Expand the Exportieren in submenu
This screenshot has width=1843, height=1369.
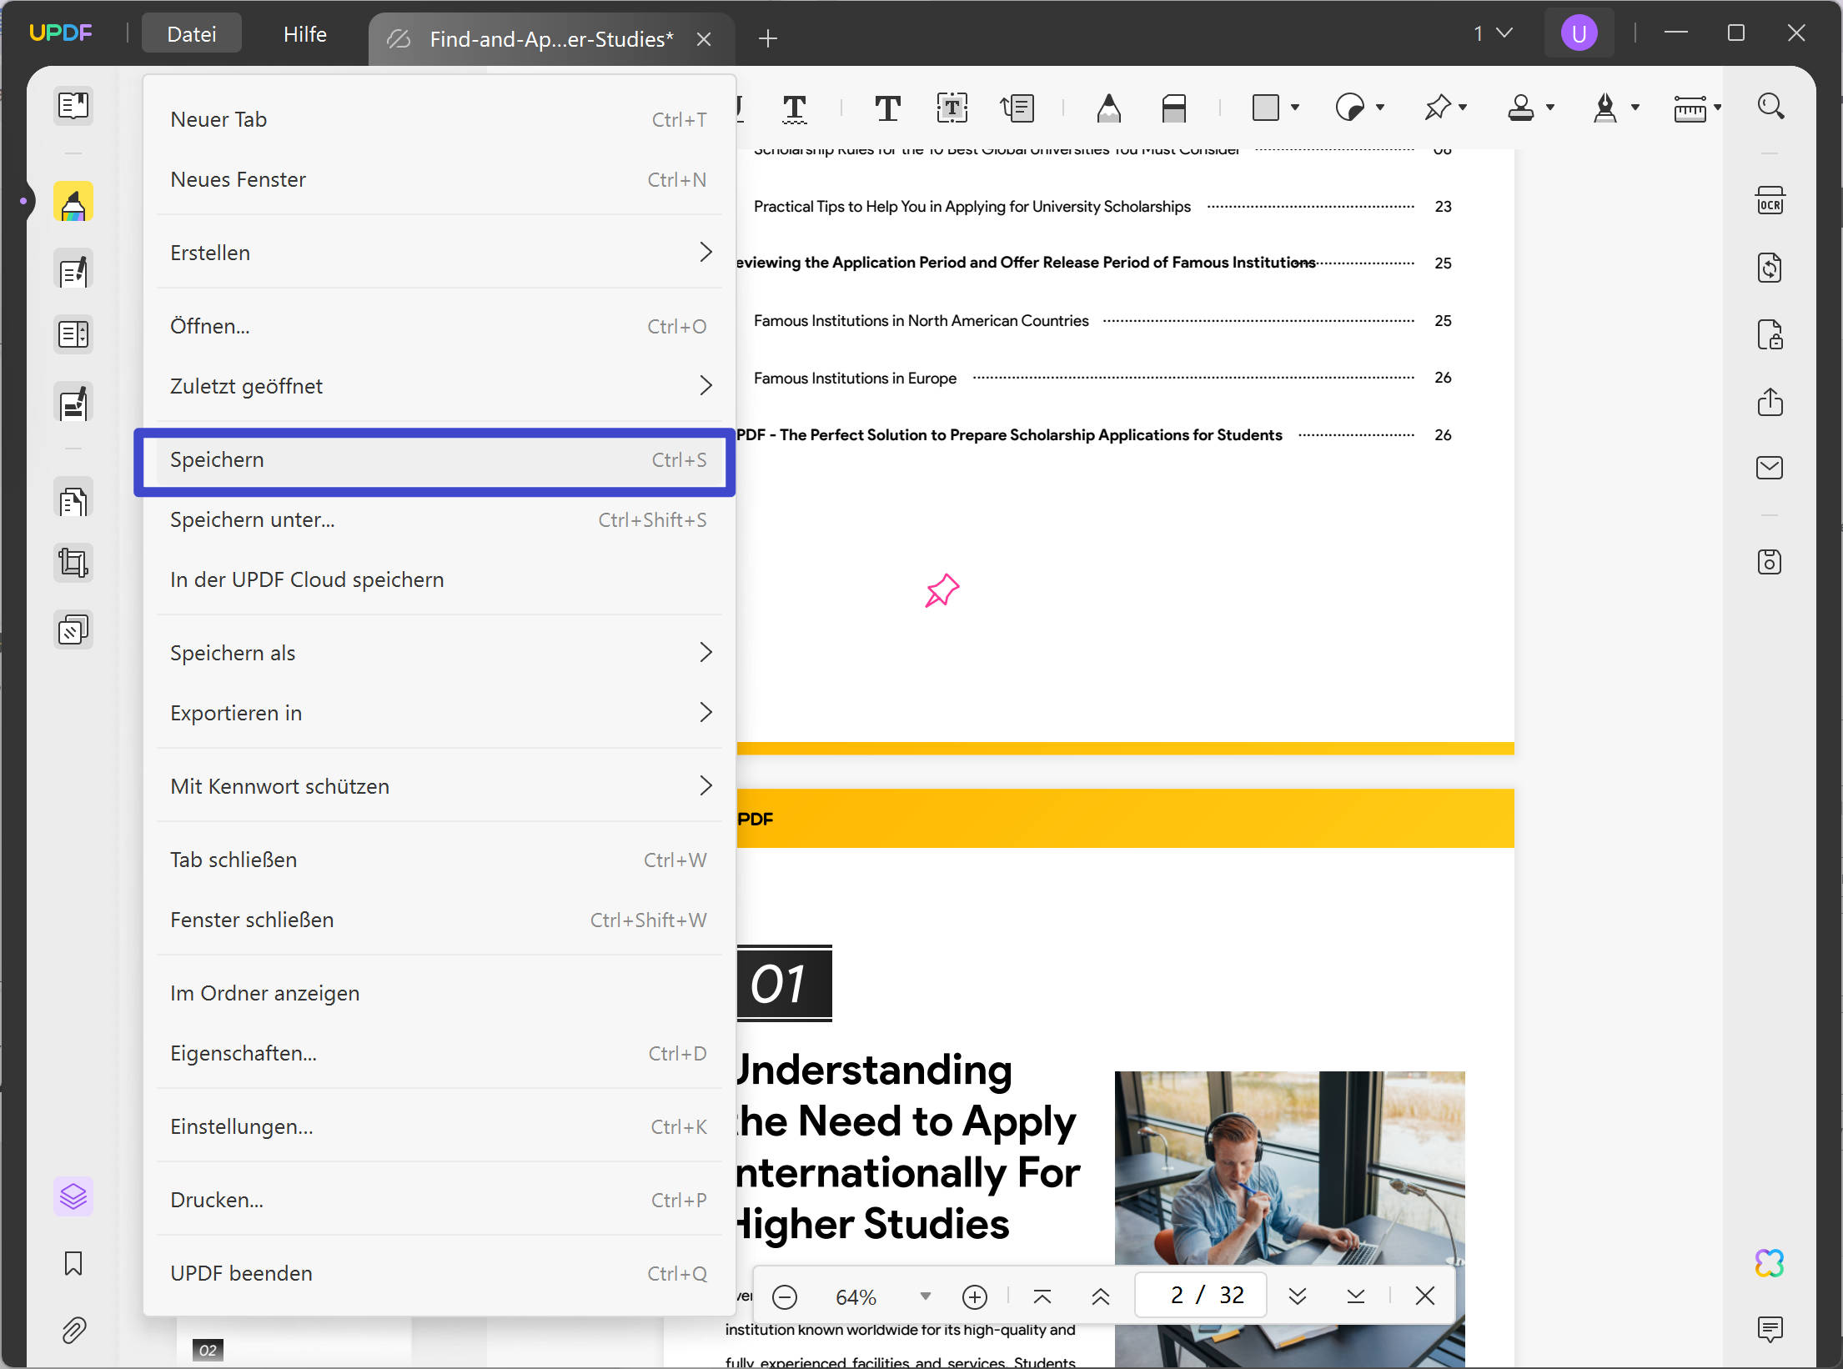pyautogui.click(x=439, y=713)
